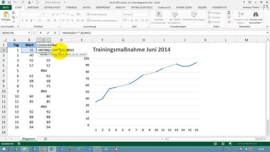Open the Excel help question mark
270x152 pixels.
click(244, 3)
